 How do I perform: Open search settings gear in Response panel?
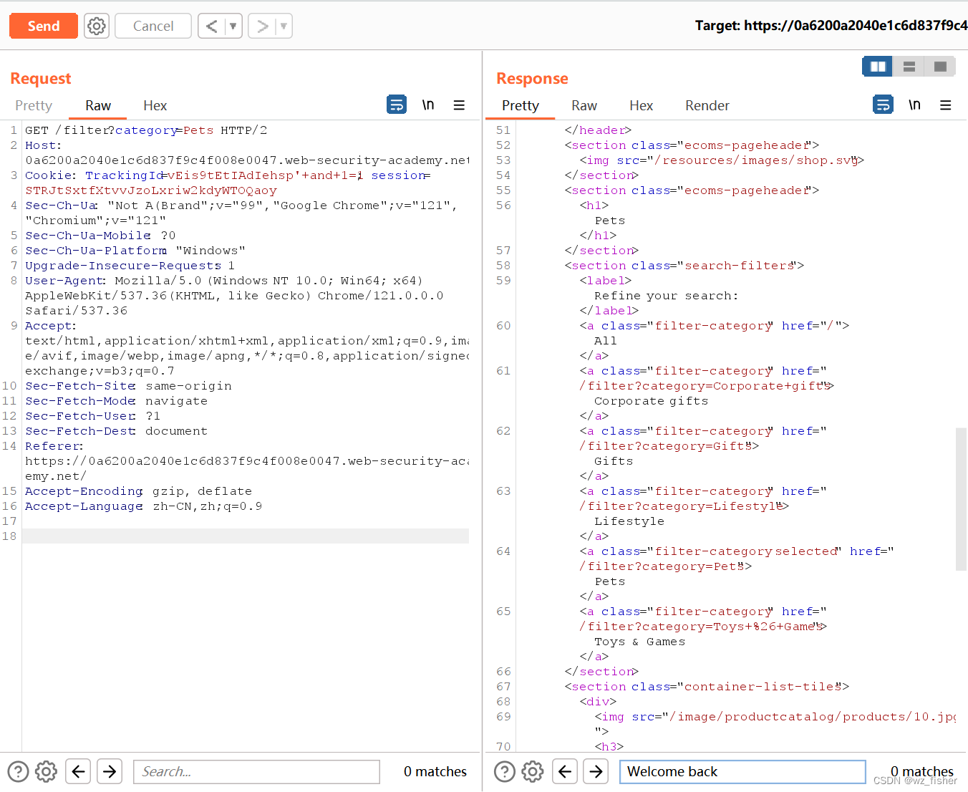[532, 771]
